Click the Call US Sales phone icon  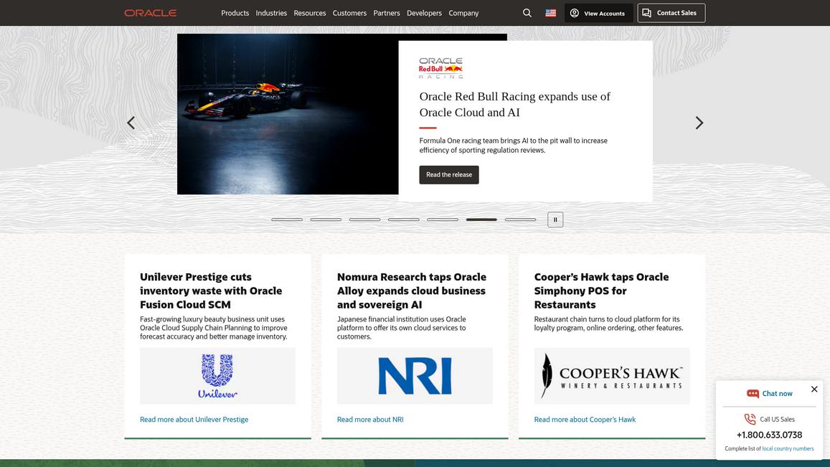click(750, 420)
